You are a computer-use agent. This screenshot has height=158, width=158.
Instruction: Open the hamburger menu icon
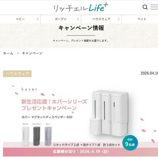pos(154,7)
